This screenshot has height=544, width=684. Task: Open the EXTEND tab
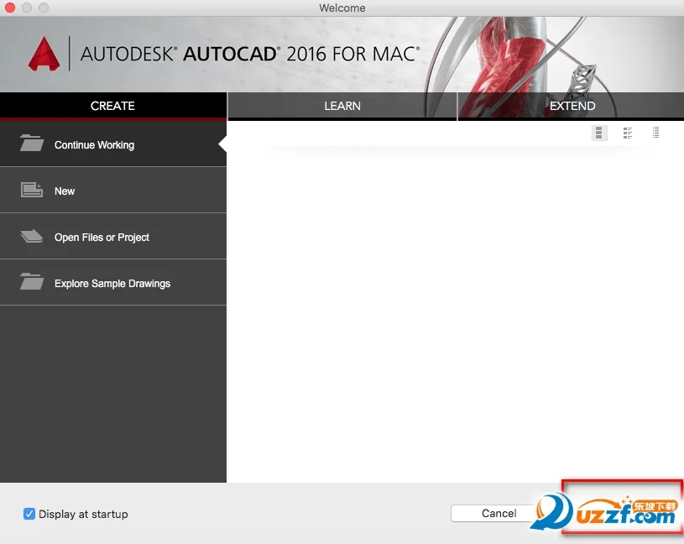(572, 106)
